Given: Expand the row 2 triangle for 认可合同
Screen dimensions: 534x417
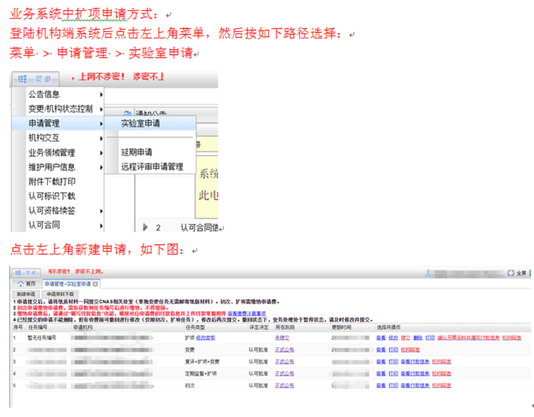Looking at the screenshot, I should [146, 228].
